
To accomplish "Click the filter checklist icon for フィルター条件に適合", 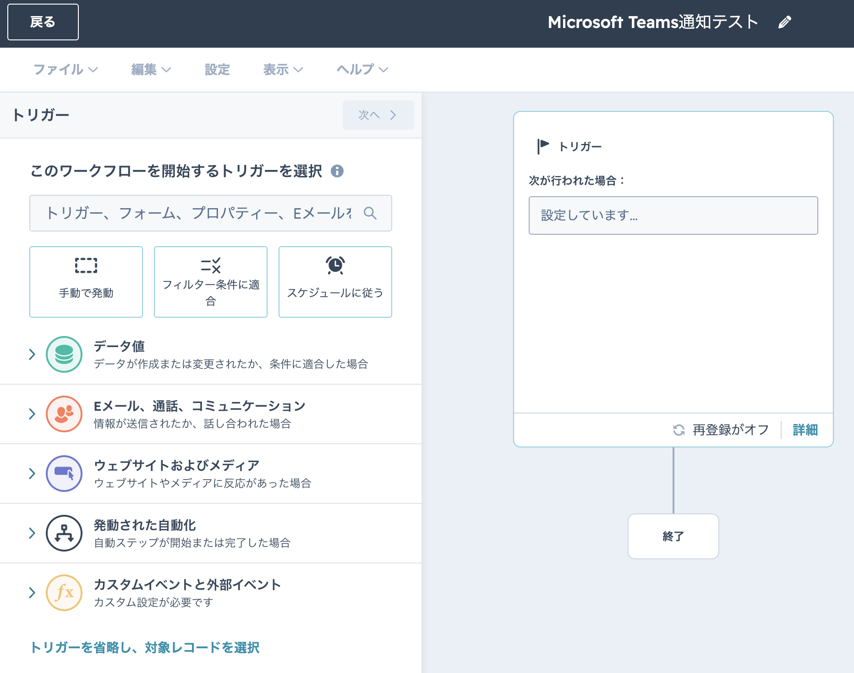I will pyautogui.click(x=211, y=265).
